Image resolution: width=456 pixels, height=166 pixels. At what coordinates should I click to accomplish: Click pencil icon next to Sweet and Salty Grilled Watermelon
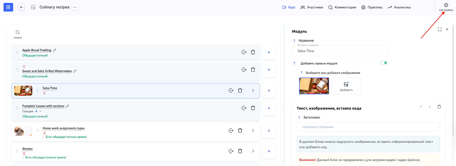point(75,71)
